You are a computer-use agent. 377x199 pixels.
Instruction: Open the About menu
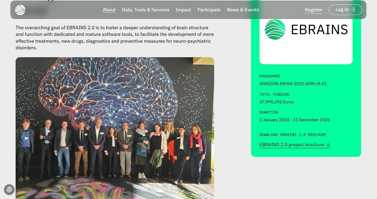point(109,10)
